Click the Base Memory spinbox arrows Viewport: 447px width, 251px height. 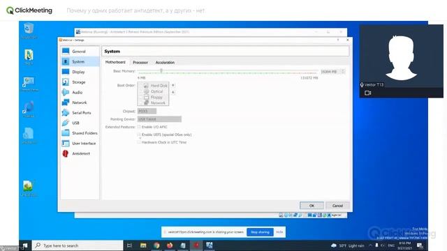pos(343,72)
